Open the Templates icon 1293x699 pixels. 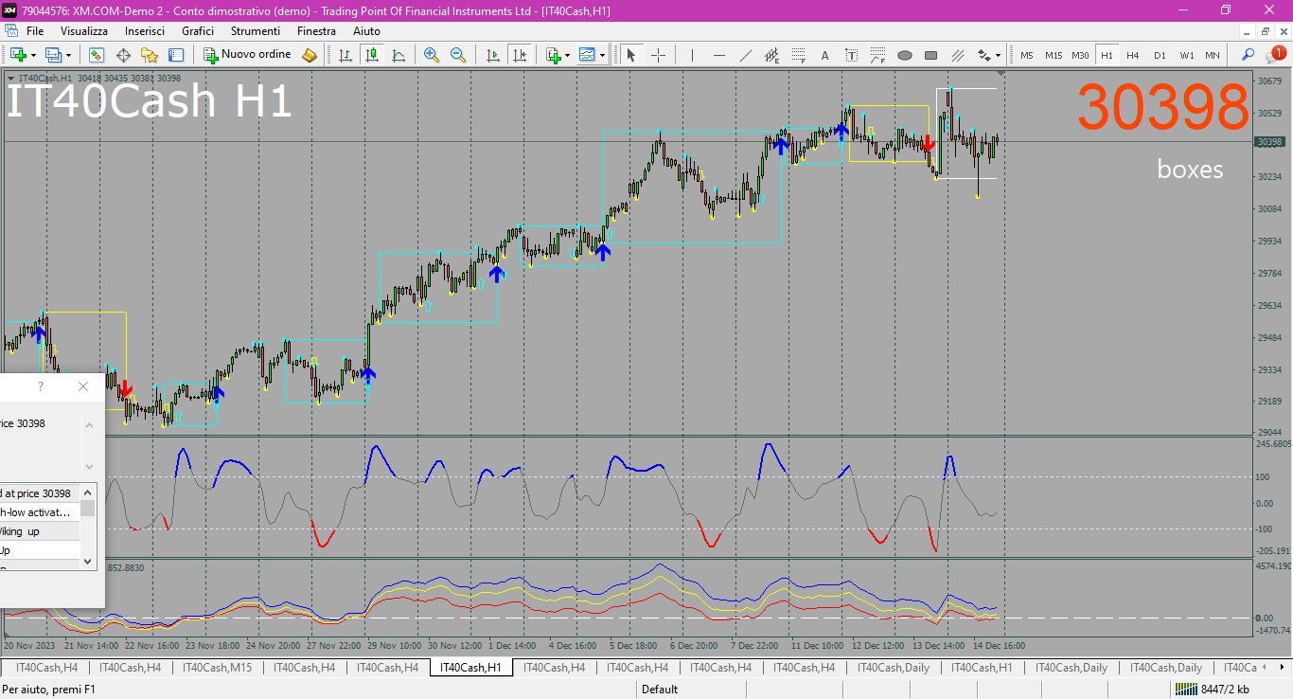coord(588,55)
